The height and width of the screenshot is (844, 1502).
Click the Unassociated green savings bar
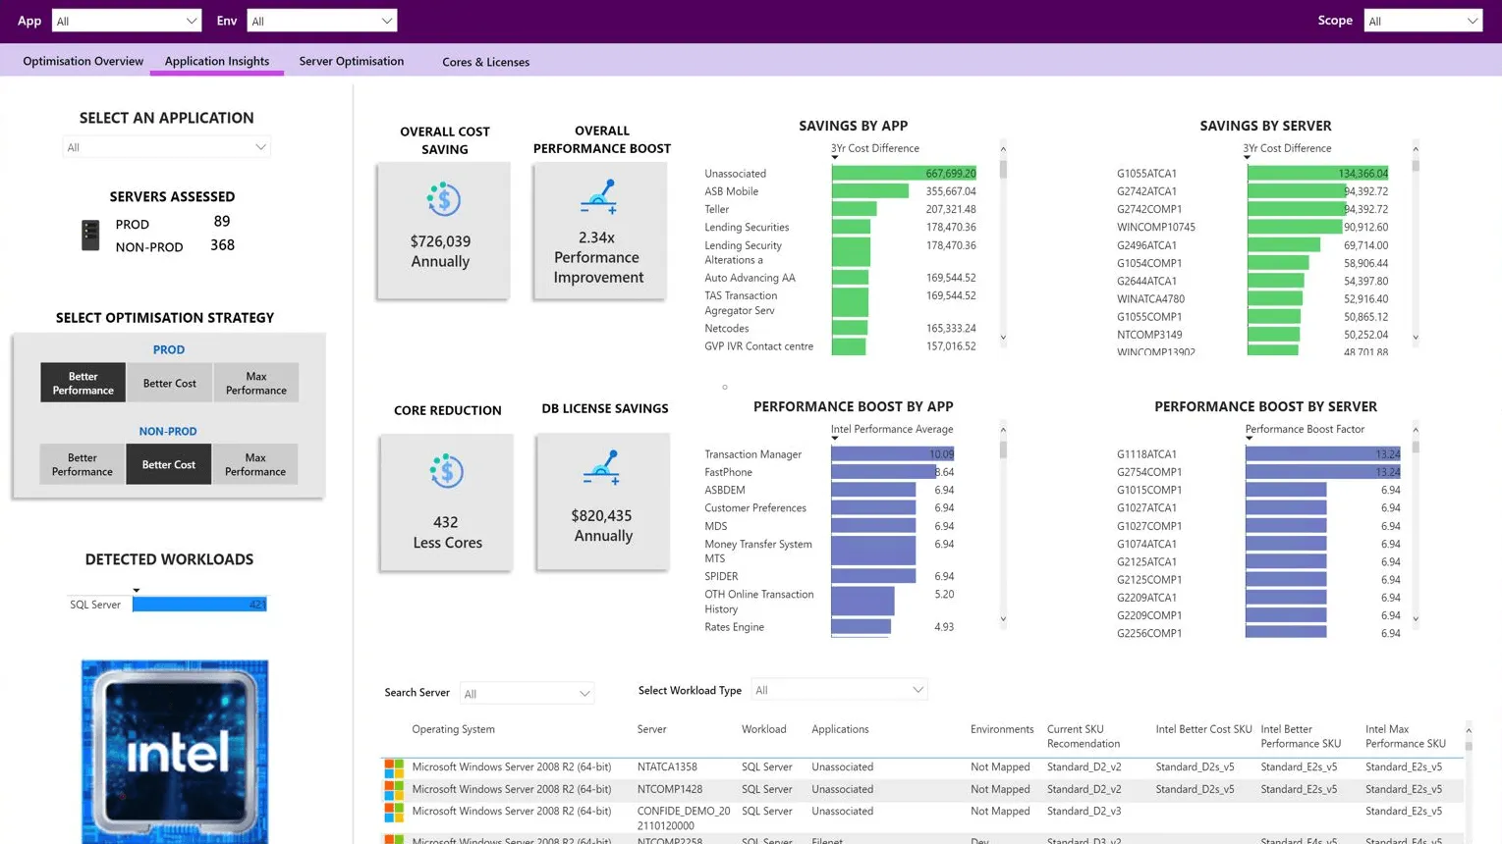coord(904,174)
